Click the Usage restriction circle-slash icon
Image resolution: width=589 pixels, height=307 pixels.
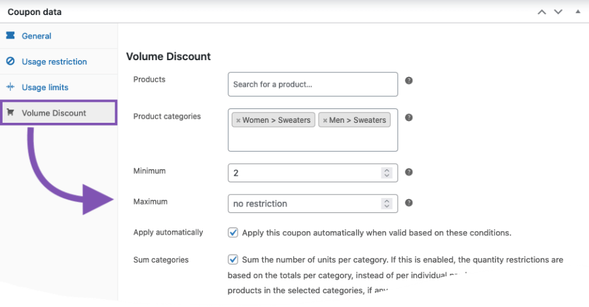[10, 61]
